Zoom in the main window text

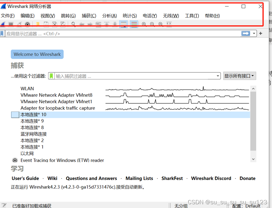[x=144, y=24]
